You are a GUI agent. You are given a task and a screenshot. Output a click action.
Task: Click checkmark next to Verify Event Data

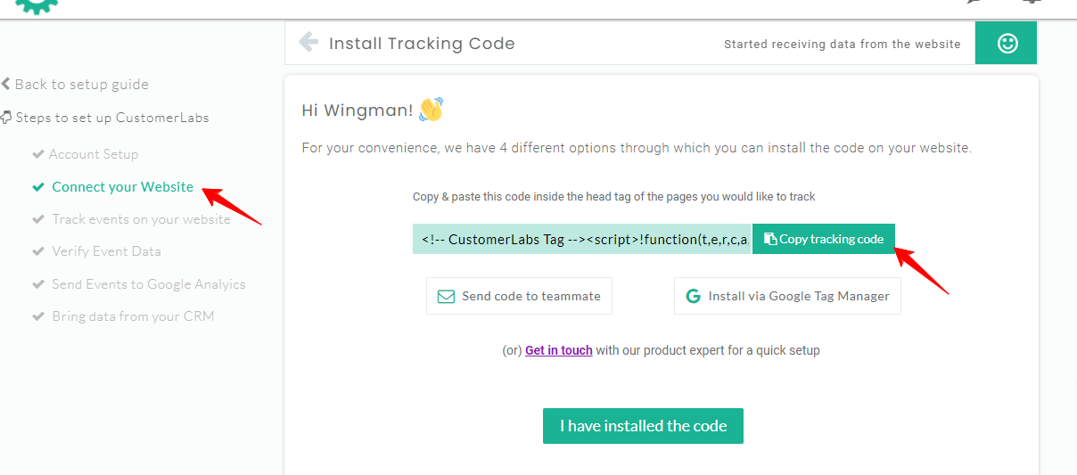(37, 251)
